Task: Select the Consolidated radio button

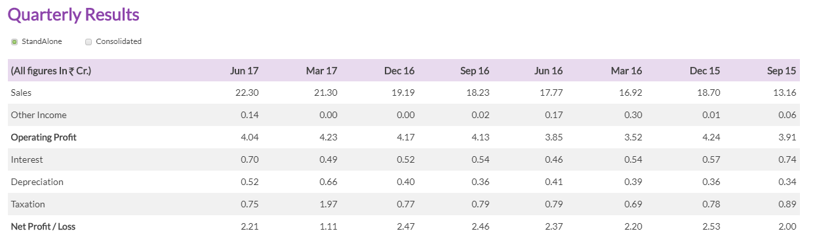Action: pos(89,41)
